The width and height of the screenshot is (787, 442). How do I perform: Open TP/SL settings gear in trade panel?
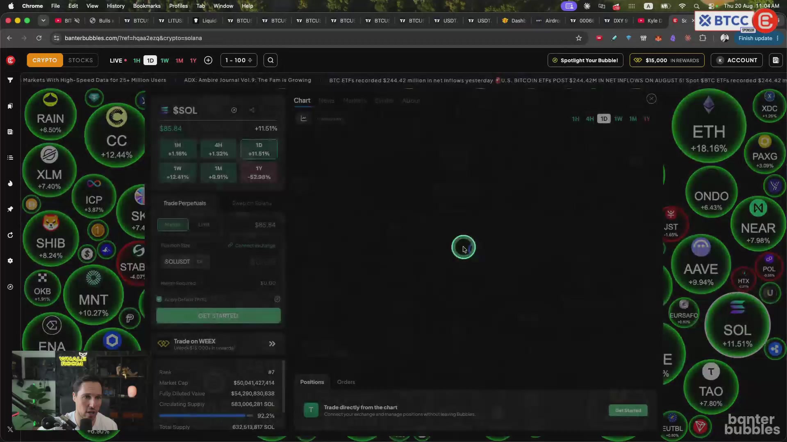click(x=277, y=299)
